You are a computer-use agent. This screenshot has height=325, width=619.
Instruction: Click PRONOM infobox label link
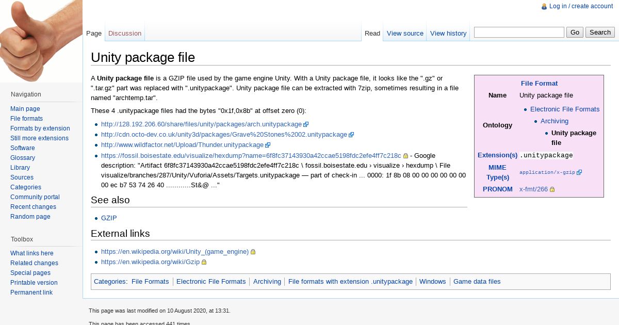[497, 189]
